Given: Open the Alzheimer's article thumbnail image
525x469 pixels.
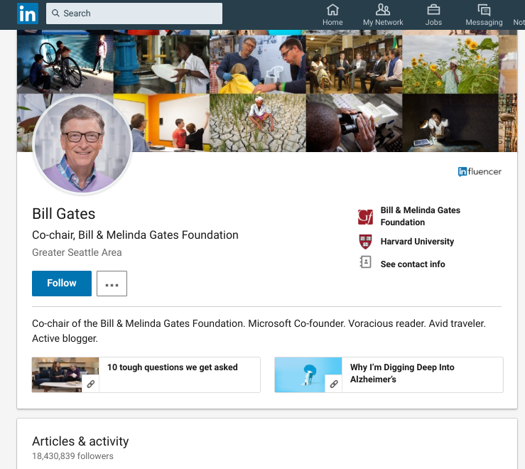Looking at the screenshot, I should (x=308, y=375).
